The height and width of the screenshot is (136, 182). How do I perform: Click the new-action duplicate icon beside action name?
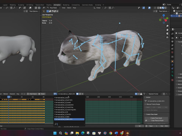coord(80,94)
